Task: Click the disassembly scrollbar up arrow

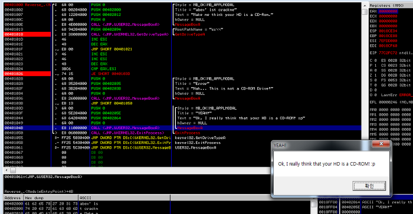Action: coord(365,5)
